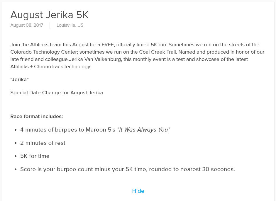Select the italic "It Was Always You" song title
The width and height of the screenshot is (276, 201).
tap(144, 130)
